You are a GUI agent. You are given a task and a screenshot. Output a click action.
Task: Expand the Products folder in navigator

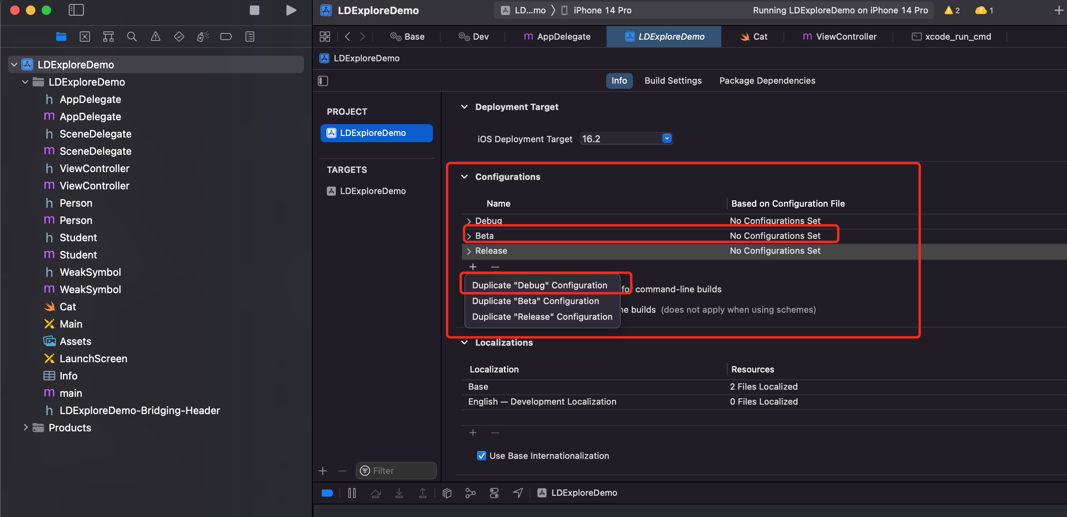coord(26,427)
